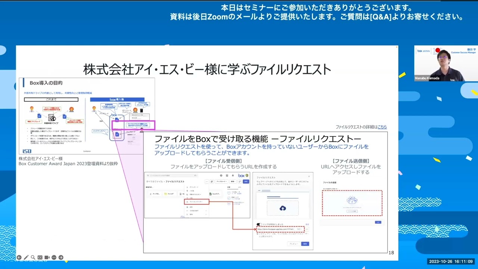
Task: Click the Box導入の目的 slide thumbnail image
Action: (87, 116)
